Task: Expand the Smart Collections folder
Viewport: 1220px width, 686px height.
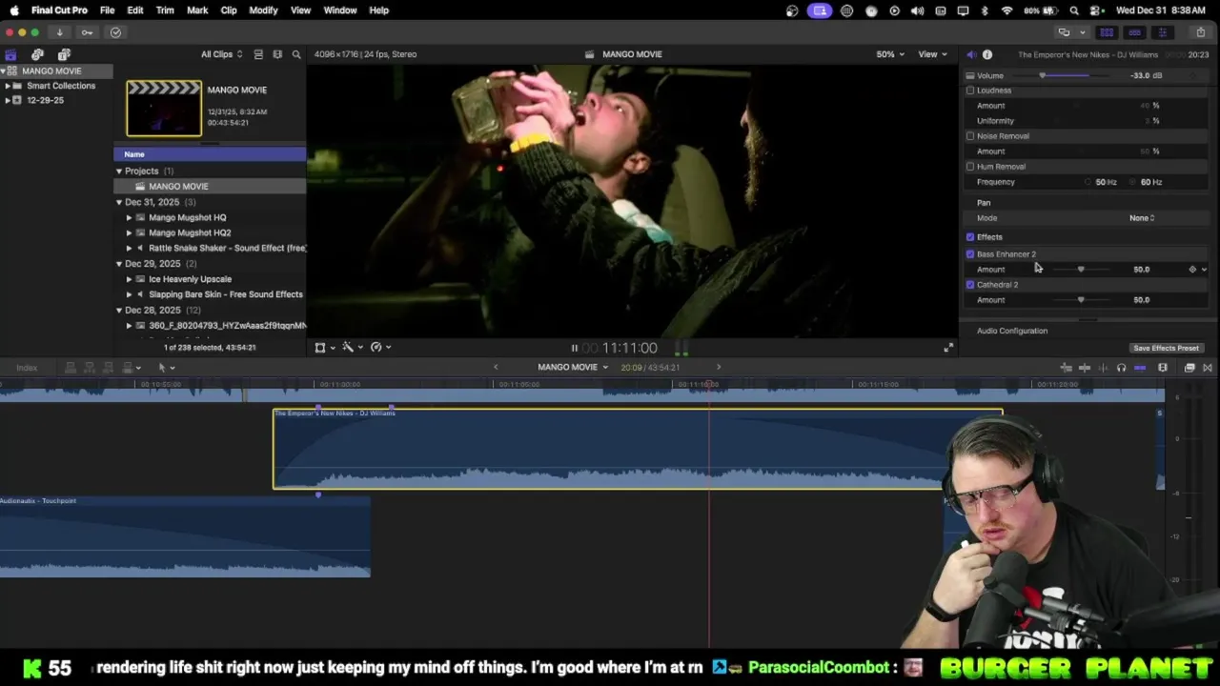Action: pos(8,86)
